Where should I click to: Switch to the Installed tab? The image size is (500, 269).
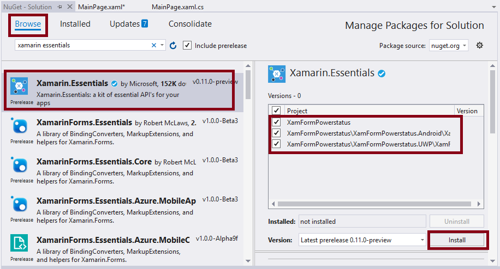(75, 24)
